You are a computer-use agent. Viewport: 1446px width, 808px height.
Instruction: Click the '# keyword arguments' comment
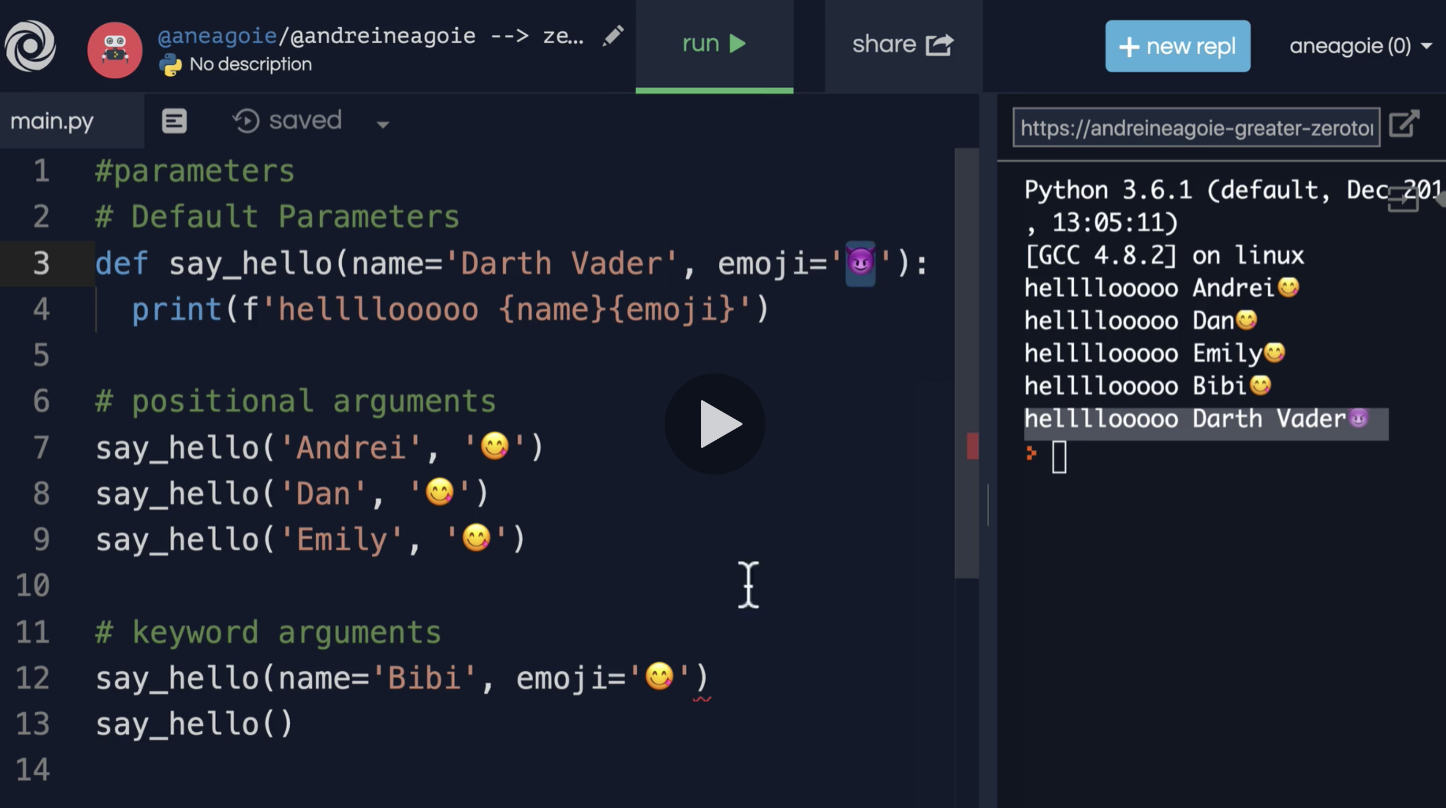tap(268, 632)
